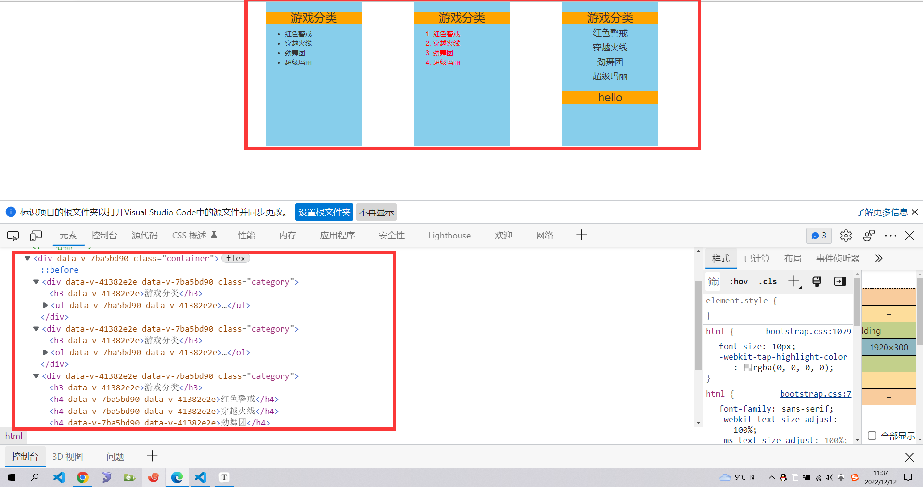Select the ::before pseudo-element row
This screenshot has height=487, width=923.
click(x=60, y=270)
